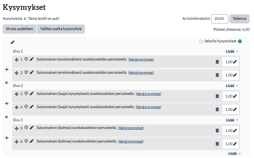Open Lisää dropdown for Sivu 3
The height and width of the screenshot is (158, 254).
click(x=232, y=120)
